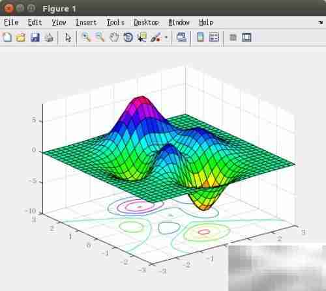Screen dimensions: 326x291
Task: Print the figure with the printer icon
Action: click(x=49, y=37)
